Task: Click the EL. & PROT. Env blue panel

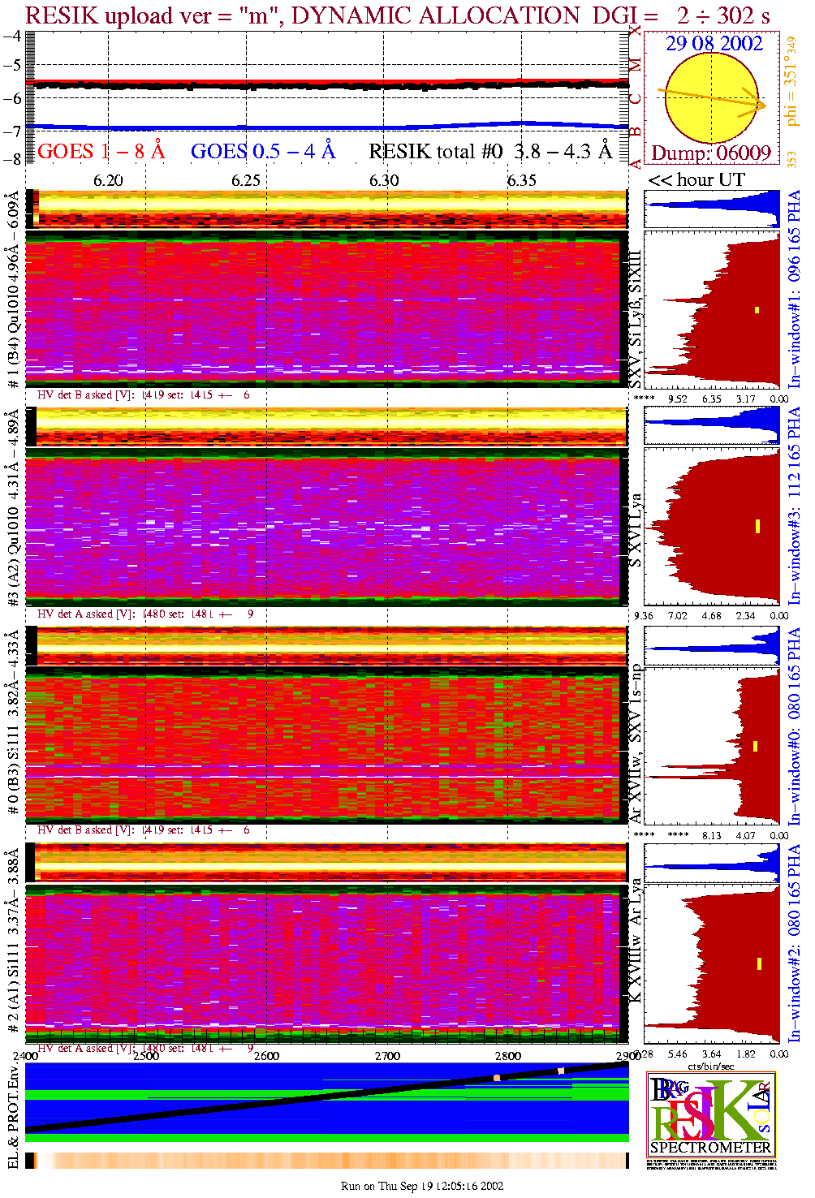Action: point(326,1101)
